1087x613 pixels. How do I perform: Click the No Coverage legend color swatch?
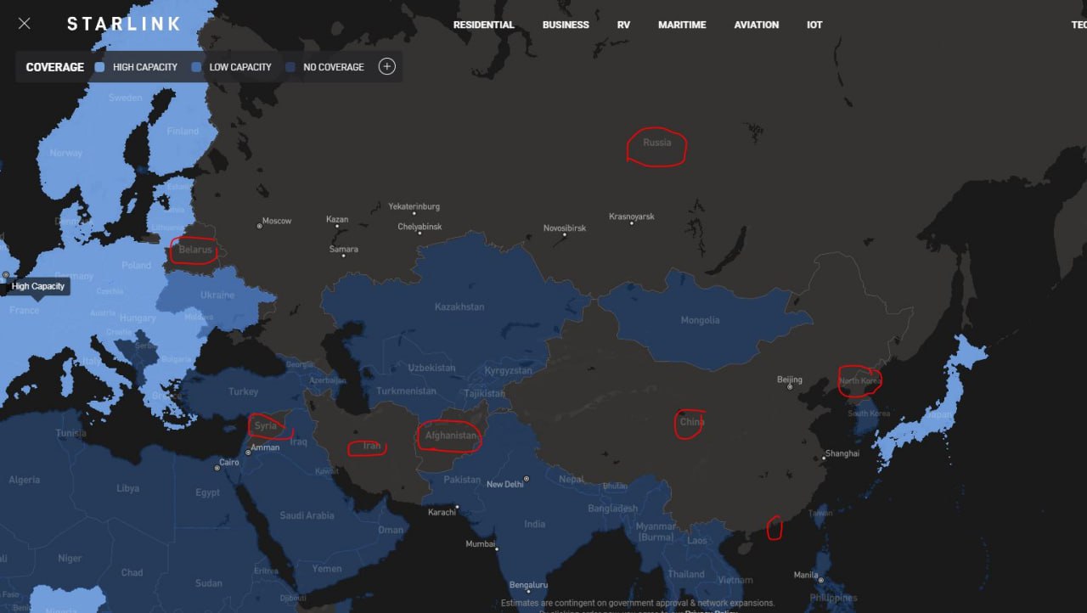(x=291, y=67)
